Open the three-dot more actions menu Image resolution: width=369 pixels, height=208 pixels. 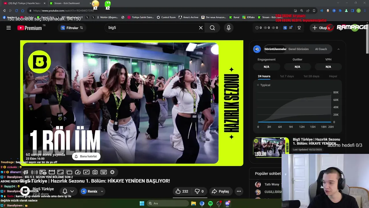click(239, 191)
